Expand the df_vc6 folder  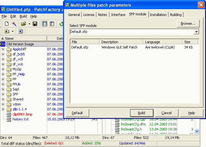pos(3,64)
